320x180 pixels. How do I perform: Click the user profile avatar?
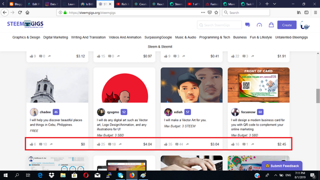(x=305, y=25)
